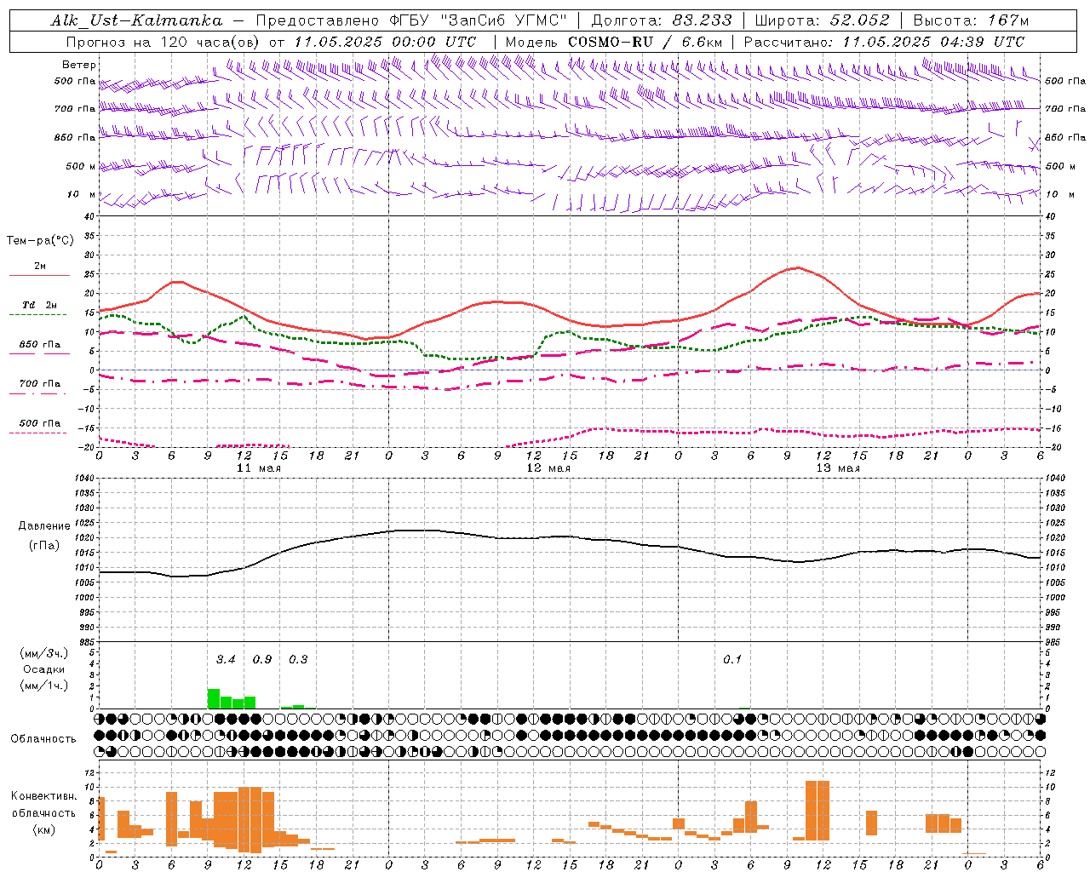1090x872 pixels.
Task: Click the tallest green precipitation bar
Action: pos(214,699)
